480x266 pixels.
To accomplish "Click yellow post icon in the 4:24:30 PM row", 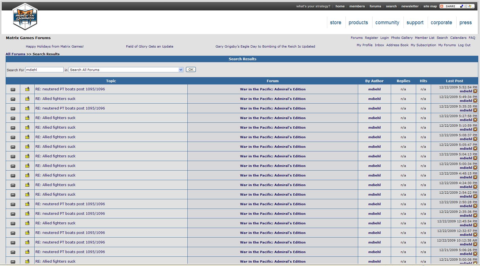I will pyautogui.click(x=27, y=185).
